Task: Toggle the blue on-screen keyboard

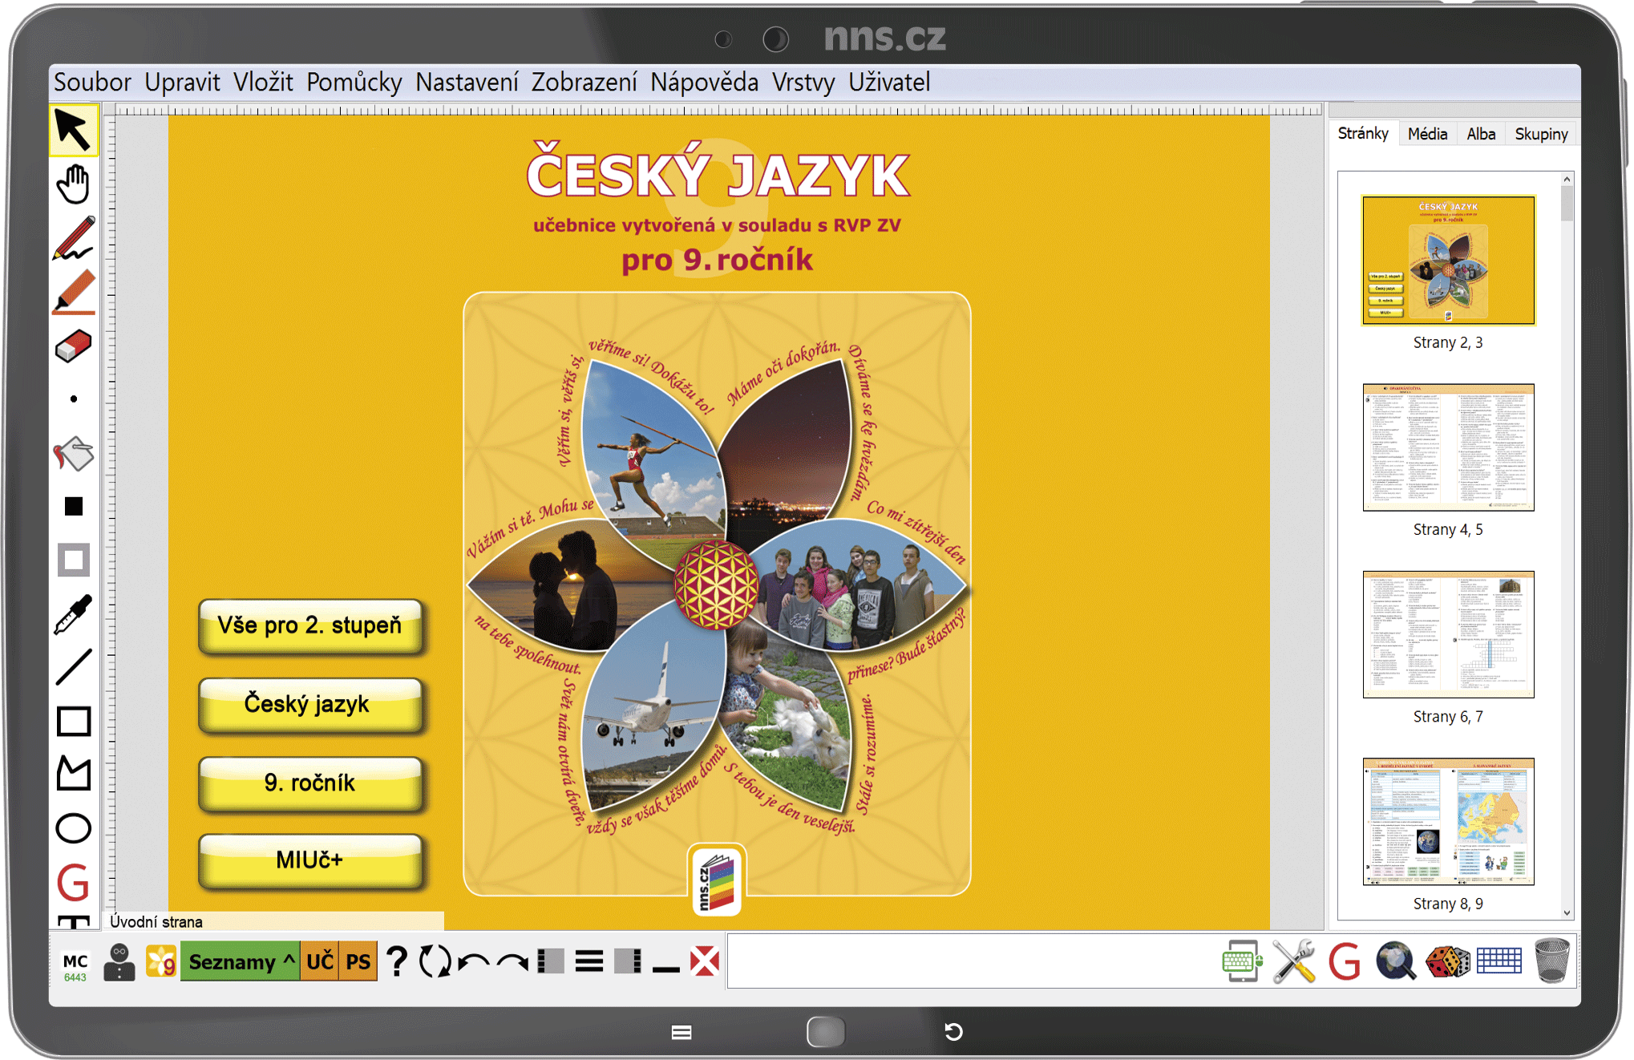Action: [1499, 961]
